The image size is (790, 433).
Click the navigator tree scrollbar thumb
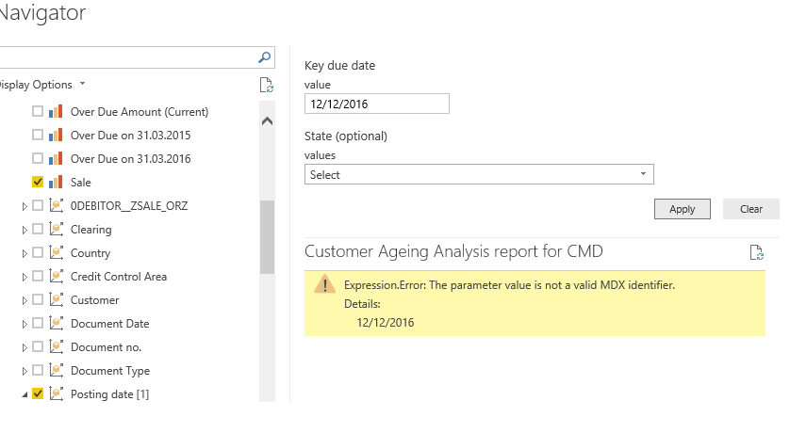click(x=267, y=237)
